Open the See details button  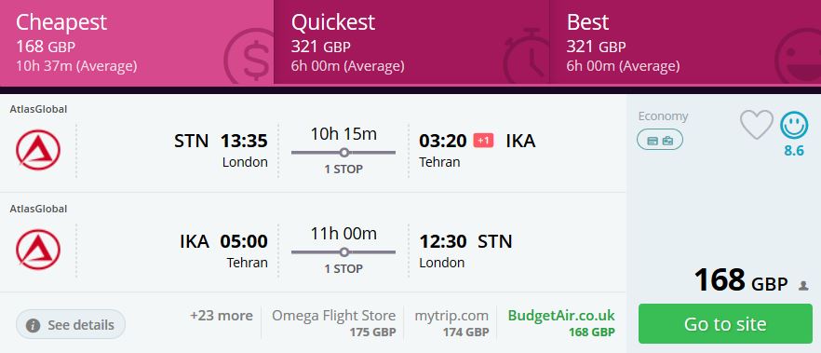71,325
